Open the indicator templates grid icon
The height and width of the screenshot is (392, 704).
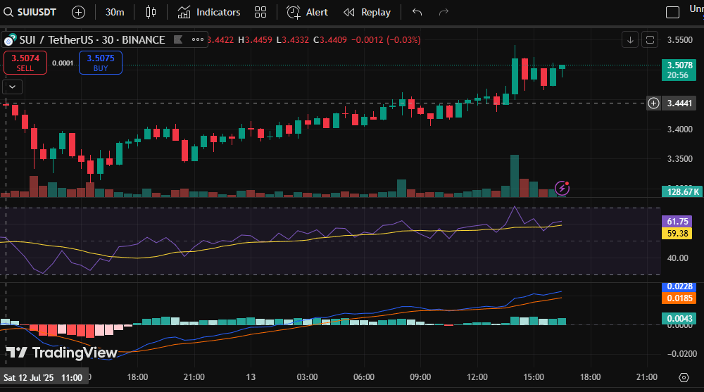click(x=260, y=12)
